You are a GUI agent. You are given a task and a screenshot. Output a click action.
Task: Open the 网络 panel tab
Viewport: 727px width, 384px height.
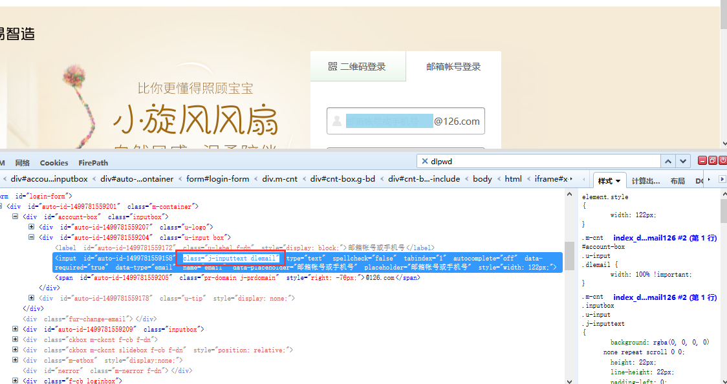[22, 163]
